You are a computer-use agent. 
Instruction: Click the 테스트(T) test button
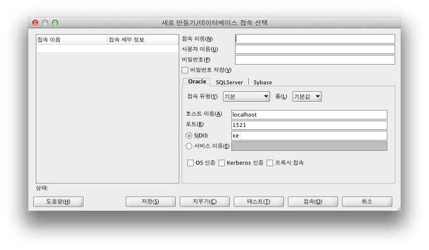[x=259, y=202]
